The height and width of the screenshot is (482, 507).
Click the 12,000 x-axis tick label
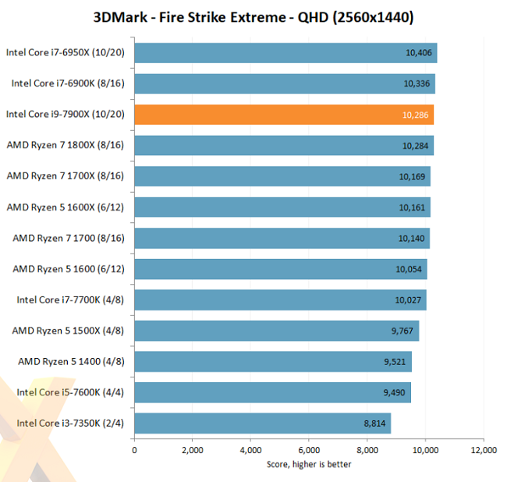click(484, 450)
